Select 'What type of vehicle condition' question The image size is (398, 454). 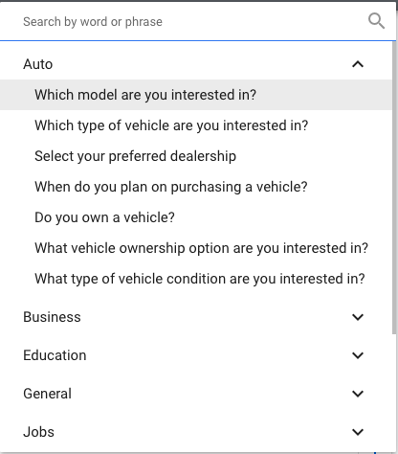(196, 279)
